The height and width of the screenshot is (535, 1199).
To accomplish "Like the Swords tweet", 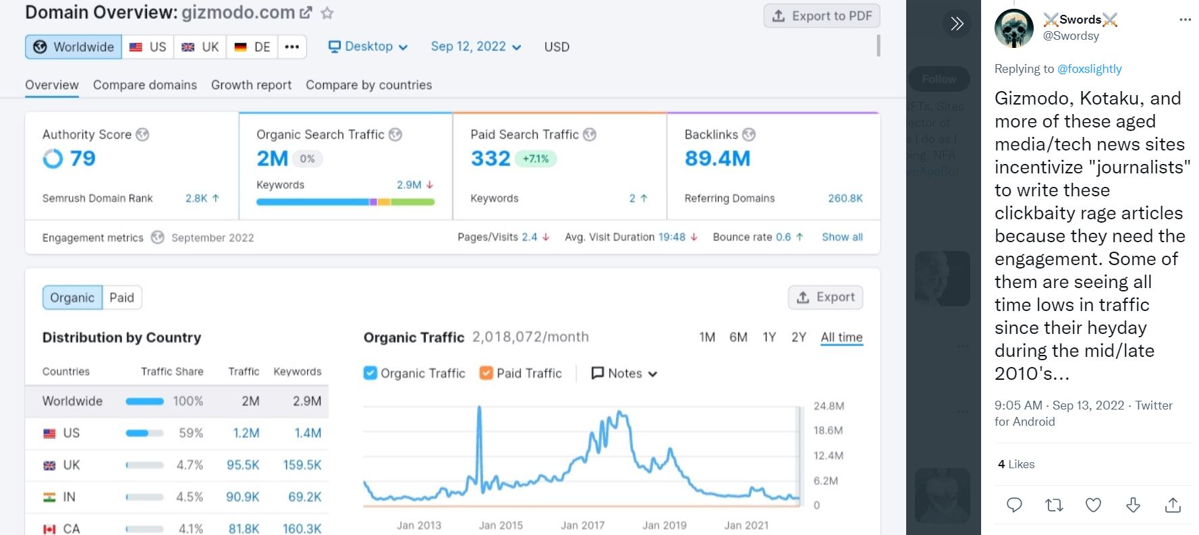I will [1094, 505].
